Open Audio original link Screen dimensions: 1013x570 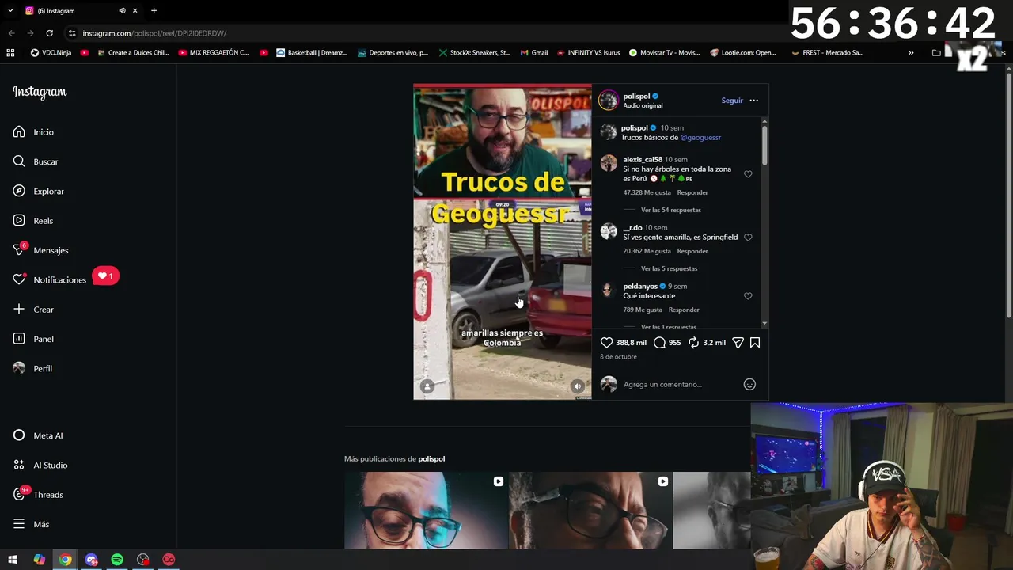coord(643,105)
